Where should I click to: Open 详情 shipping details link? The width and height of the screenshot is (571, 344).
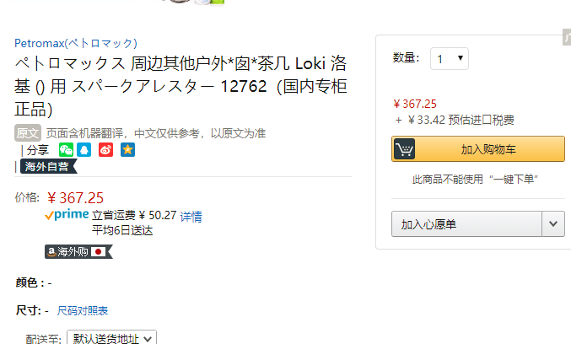(191, 217)
